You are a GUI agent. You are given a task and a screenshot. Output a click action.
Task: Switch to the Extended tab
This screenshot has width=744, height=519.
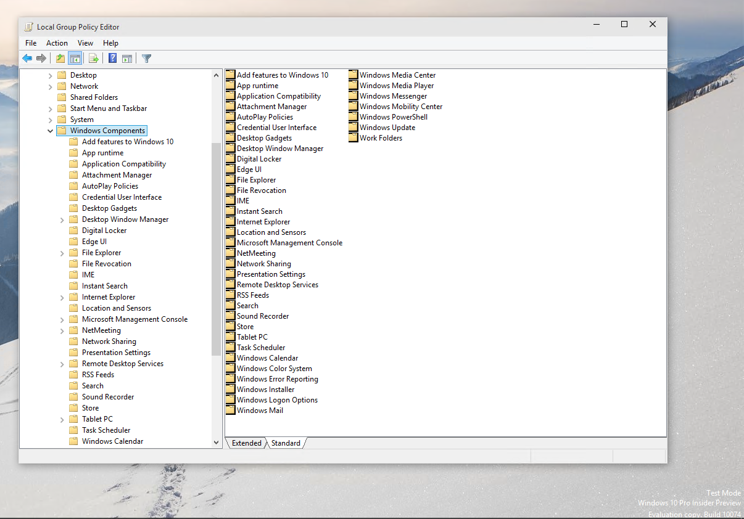pos(247,443)
